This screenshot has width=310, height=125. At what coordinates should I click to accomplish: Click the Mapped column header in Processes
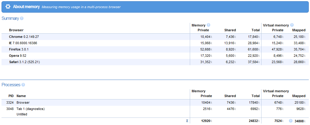[x=299, y=96]
